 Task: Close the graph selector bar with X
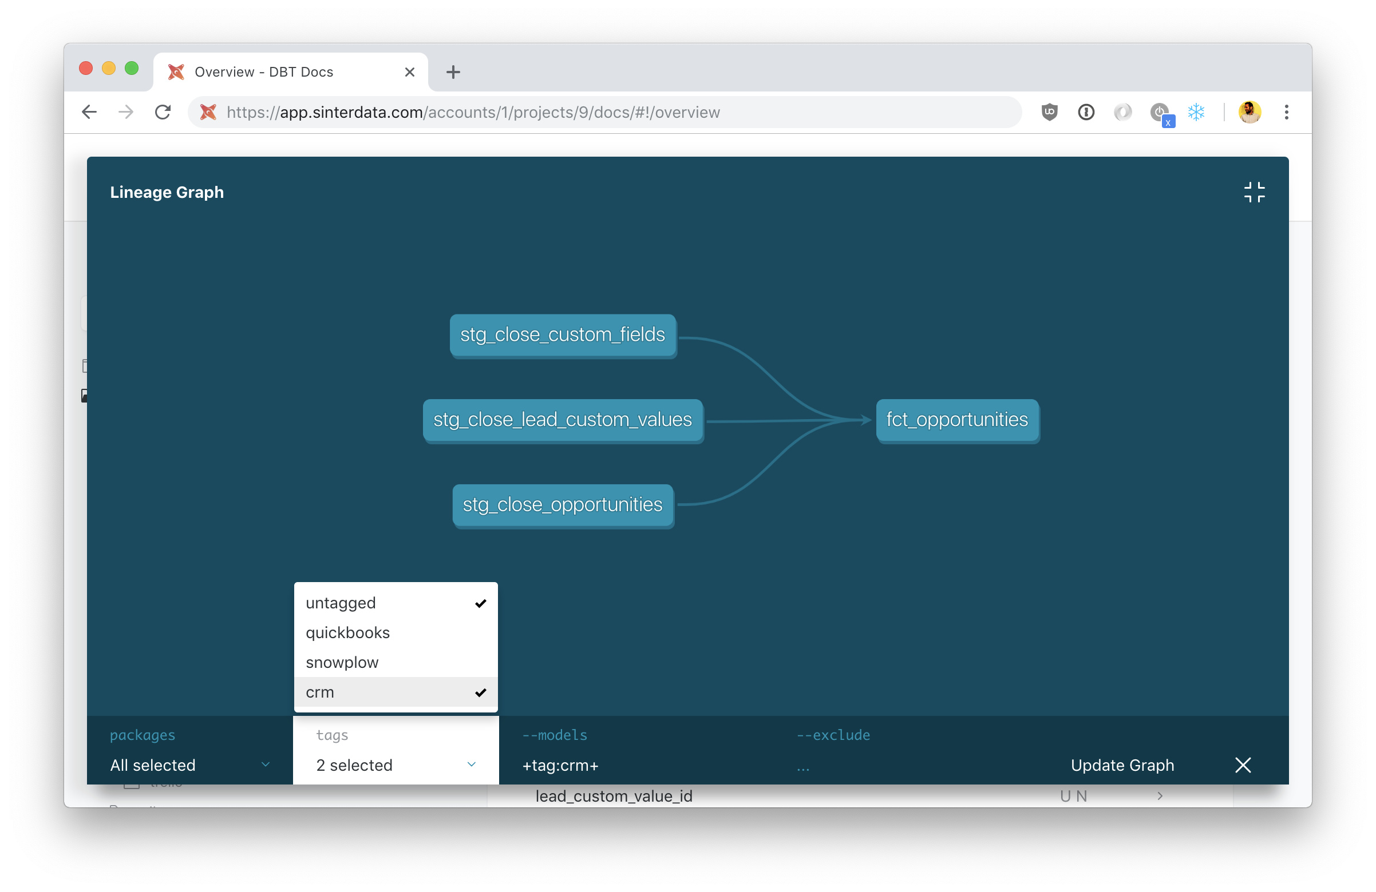pos(1243,765)
